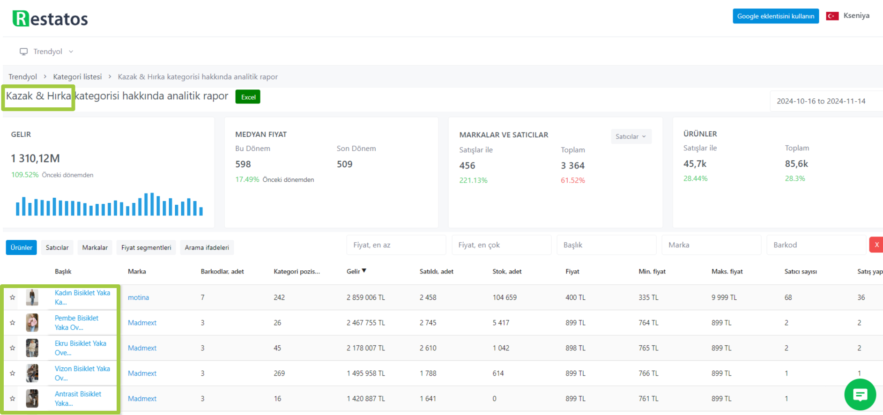
Task: Open the Kseniya user account
Action: pos(856,15)
